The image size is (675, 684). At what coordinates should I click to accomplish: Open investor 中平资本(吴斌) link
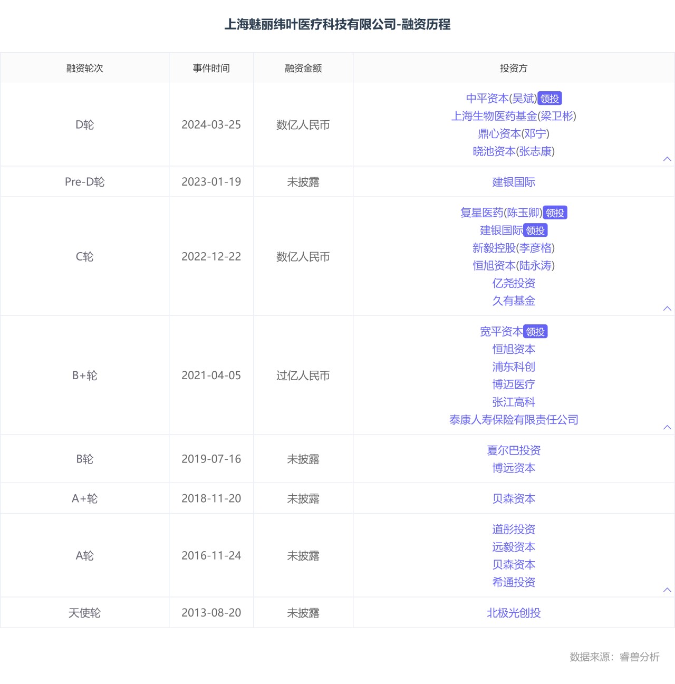[x=502, y=99]
